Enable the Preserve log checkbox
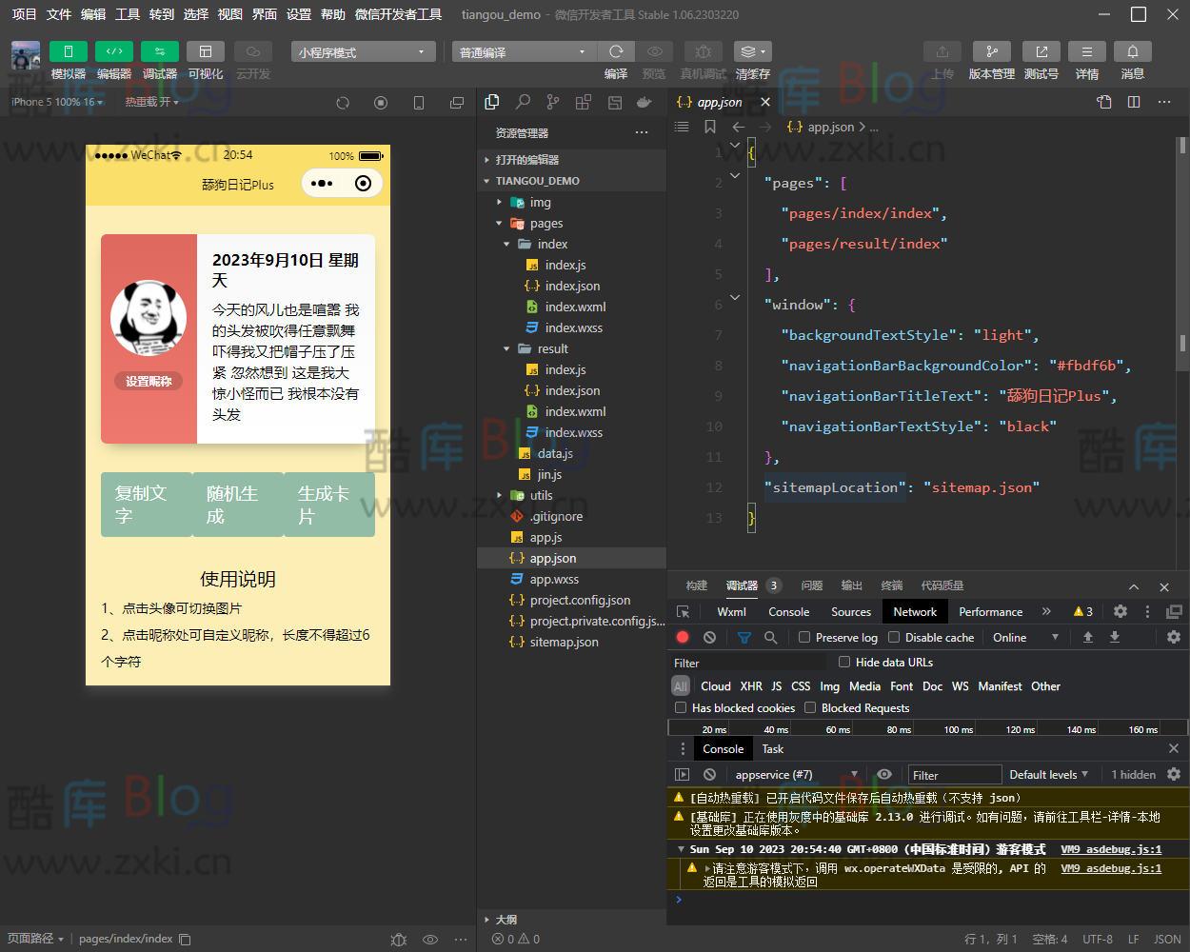 click(x=804, y=637)
